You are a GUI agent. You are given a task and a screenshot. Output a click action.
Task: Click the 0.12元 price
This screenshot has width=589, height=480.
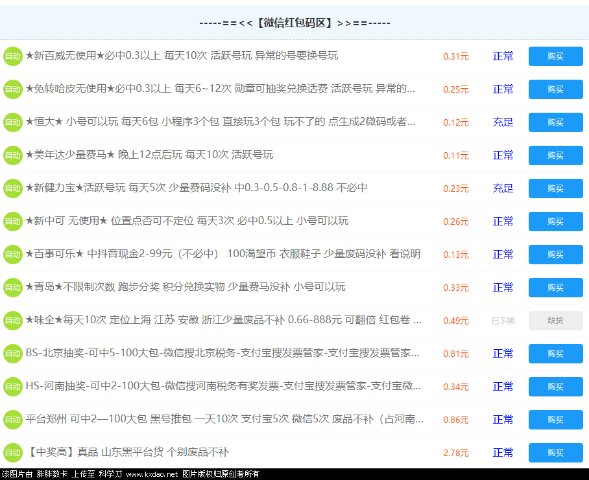click(x=456, y=122)
